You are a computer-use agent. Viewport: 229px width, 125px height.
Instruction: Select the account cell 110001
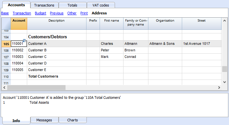click(19, 44)
